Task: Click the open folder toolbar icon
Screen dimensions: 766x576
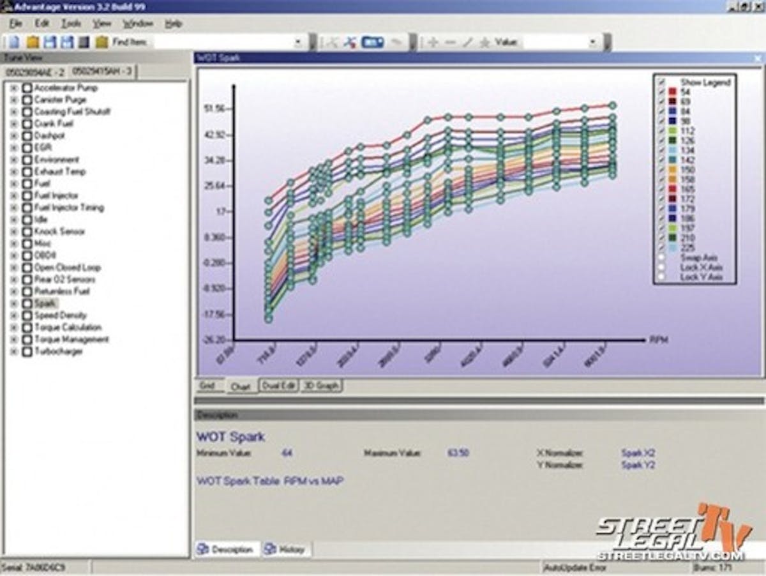Action: pyautogui.click(x=33, y=42)
